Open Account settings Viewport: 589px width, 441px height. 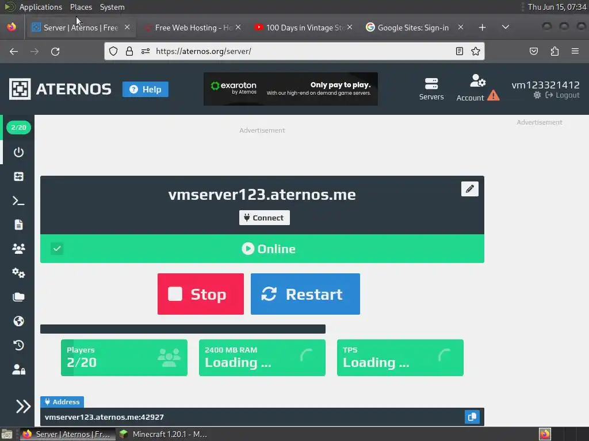pyautogui.click(x=471, y=88)
